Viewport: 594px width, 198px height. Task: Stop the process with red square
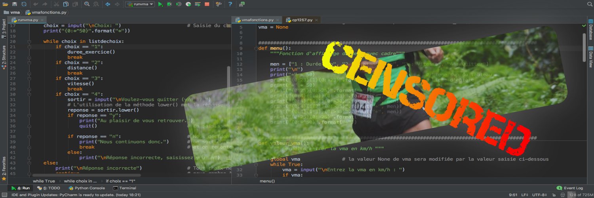coord(207,4)
